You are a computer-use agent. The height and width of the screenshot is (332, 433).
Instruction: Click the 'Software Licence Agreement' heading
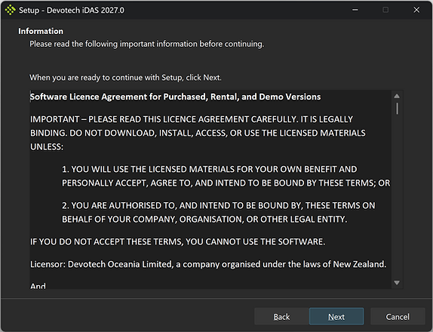[175, 97]
